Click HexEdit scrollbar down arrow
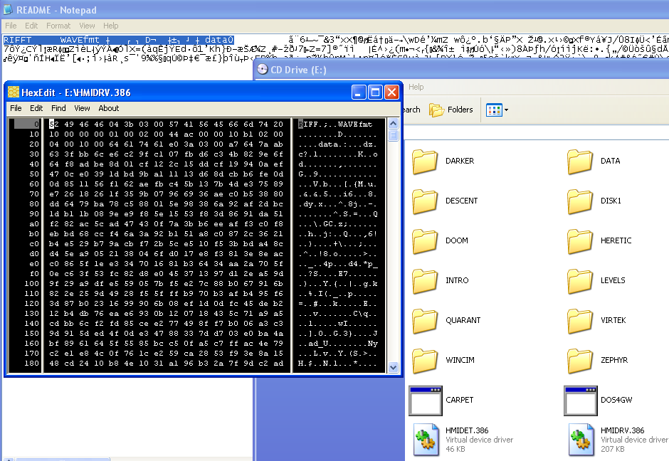669x461 pixels. point(393,367)
